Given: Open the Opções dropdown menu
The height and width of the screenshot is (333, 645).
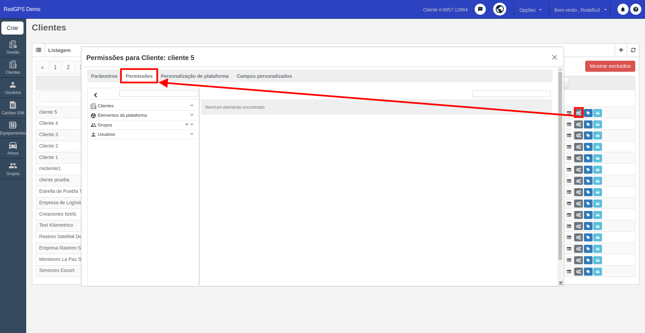Looking at the screenshot, I should coord(530,10).
